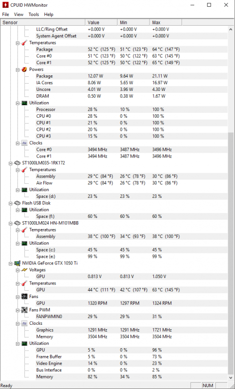This screenshot has height=389, width=235.
Task: Open the Tools menu
Action: click(x=34, y=15)
